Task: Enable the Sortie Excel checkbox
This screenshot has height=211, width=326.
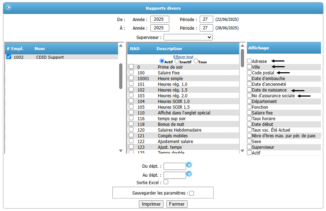Action: (x=166, y=182)
